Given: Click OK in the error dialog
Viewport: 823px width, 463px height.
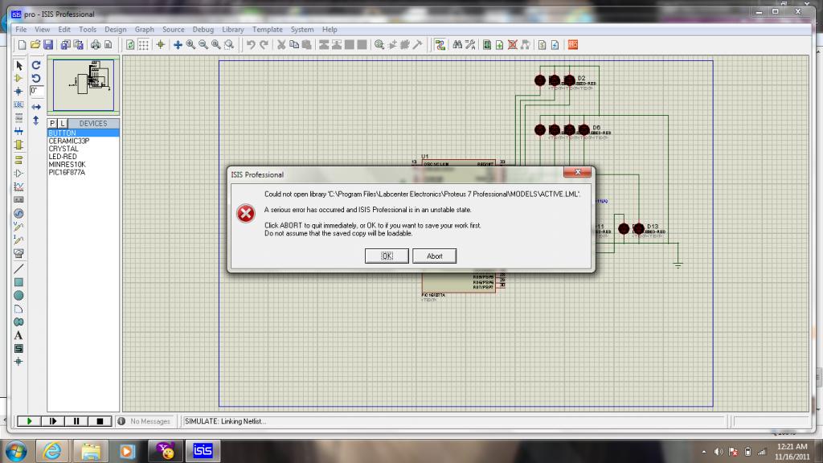Looking at the screenshot, I should coord(387,256).
